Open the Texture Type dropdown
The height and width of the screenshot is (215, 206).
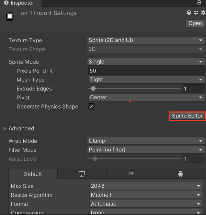click(x=146, y=40)
